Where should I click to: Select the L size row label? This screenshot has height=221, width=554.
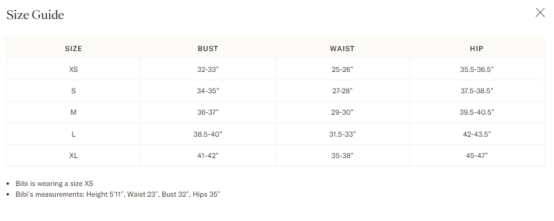74,134
